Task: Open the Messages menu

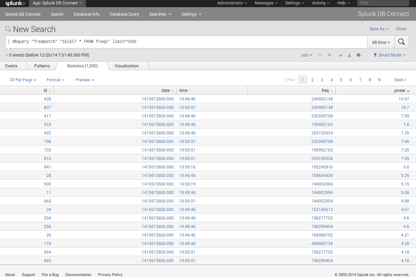Action: (x=266, y=3)
